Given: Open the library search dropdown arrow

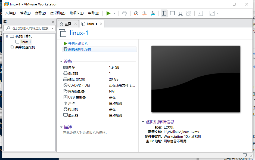Looking at the screenshot, I should [x=53, y=28].
